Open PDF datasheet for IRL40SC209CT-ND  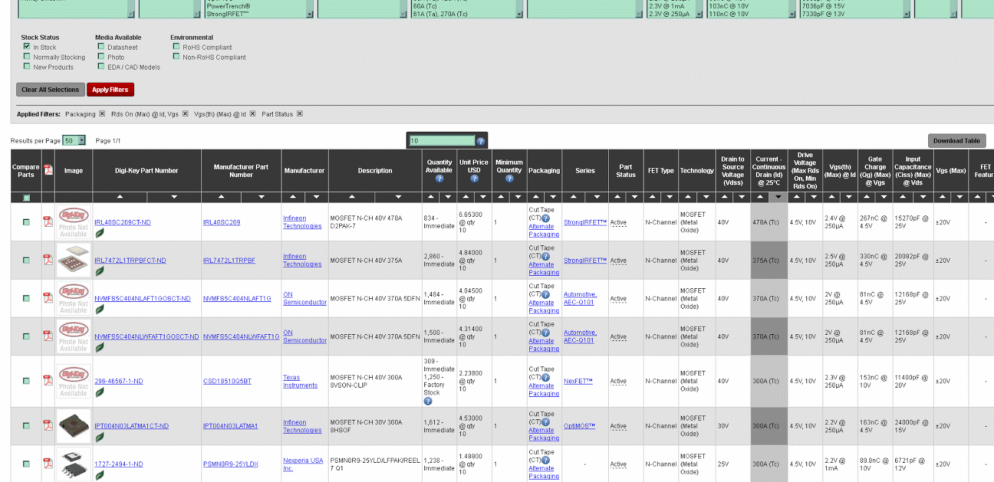click(48, 222)
